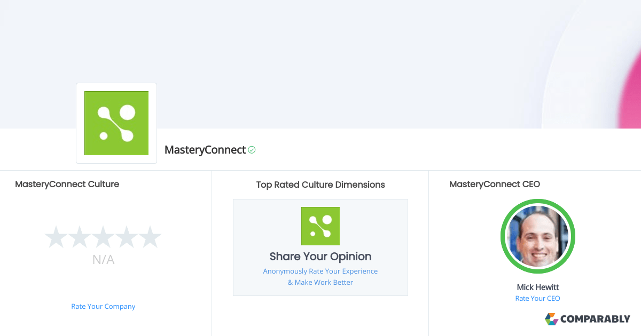Select the fifth rating star
This screenshot has width=641, height=336.
[x=150, y=236]
